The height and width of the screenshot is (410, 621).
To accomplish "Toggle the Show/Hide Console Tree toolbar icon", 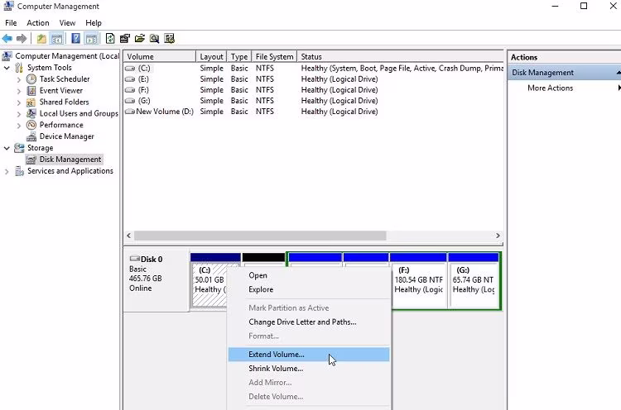I will click(x=57, y=38).
